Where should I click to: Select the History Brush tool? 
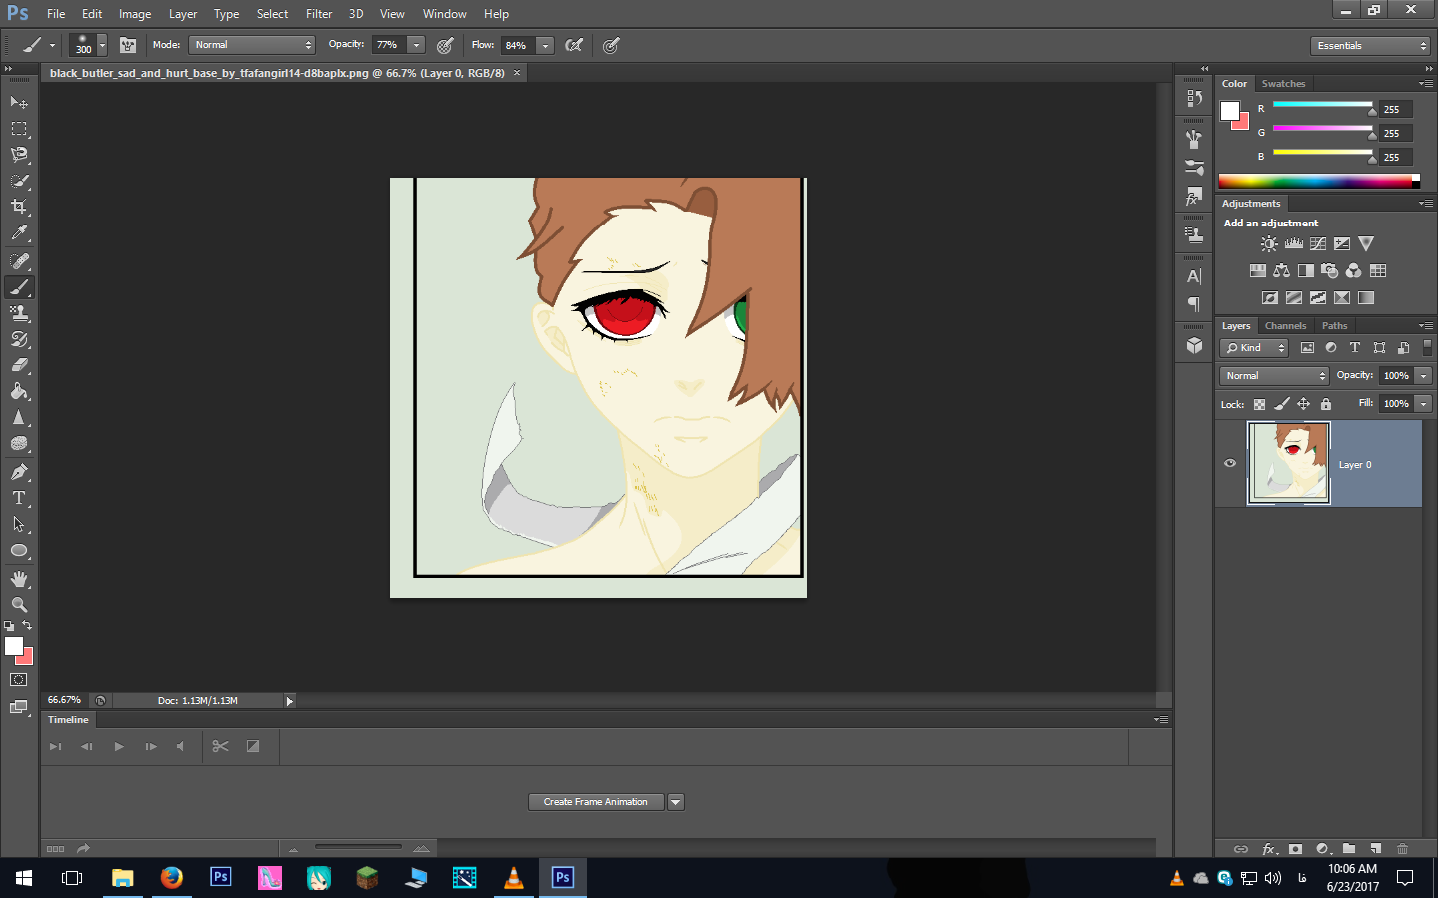[x=19, y=339]
